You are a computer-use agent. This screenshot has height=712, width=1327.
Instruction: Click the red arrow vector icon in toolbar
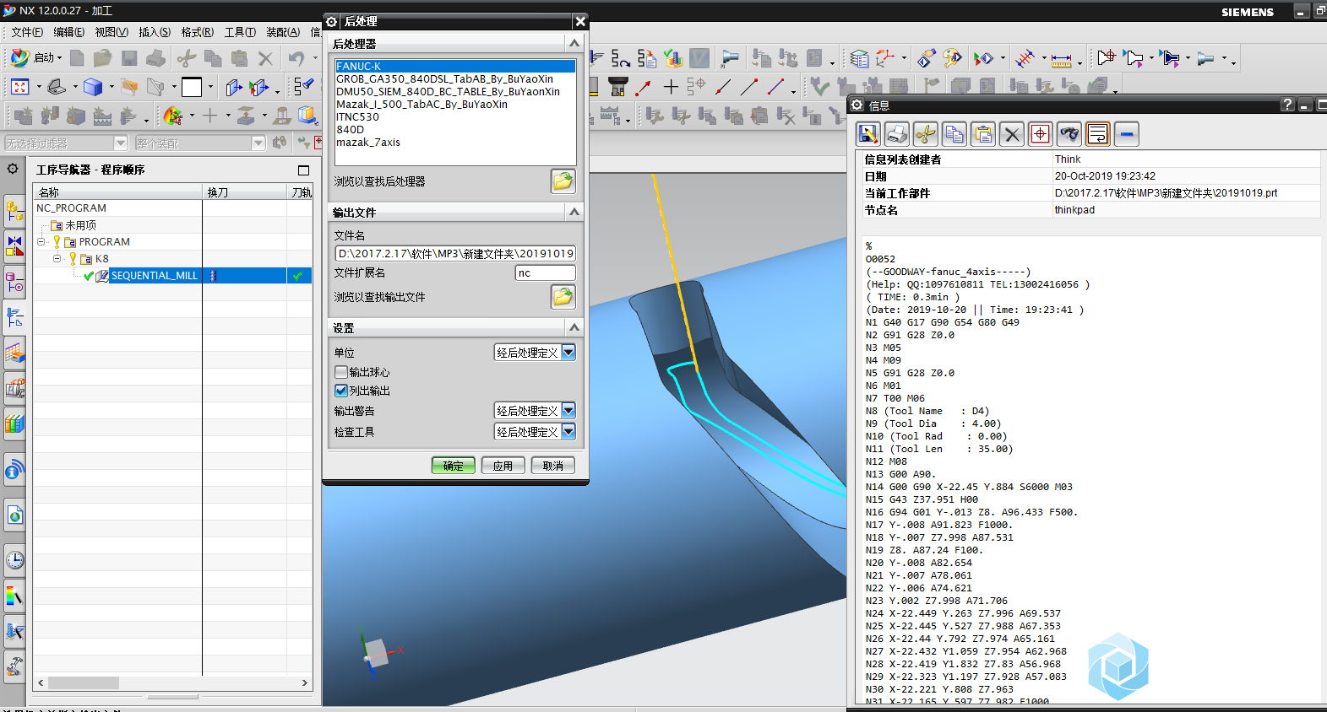pyautogui.click(x=644, y=86)
